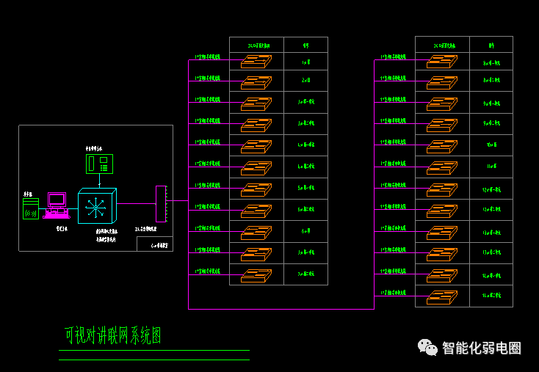
Task: Click the orange switch in 5#楼一单元 row
Action: (x=256, y=190)
